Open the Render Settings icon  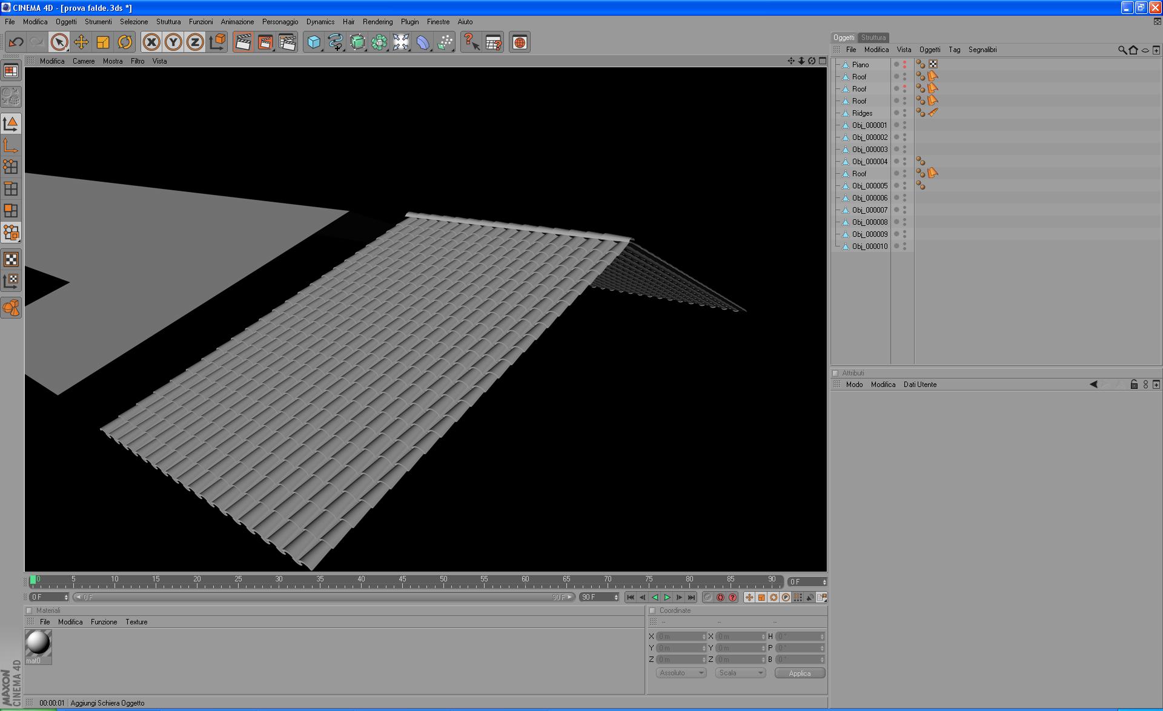[x=287, y=42]
